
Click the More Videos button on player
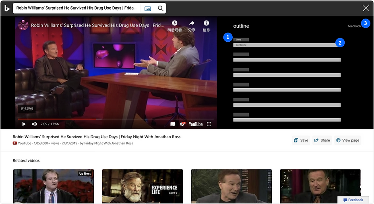pos(27,109)
